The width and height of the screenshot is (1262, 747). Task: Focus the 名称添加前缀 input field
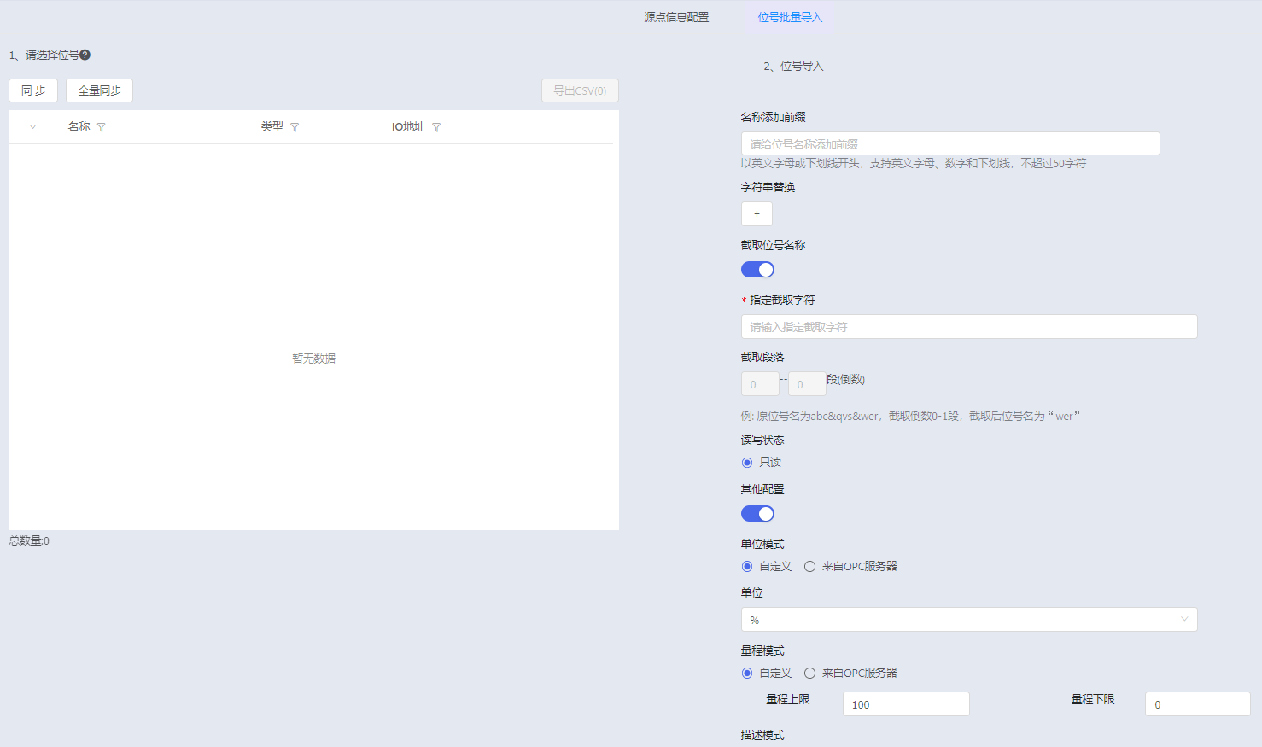pos(949,144)
